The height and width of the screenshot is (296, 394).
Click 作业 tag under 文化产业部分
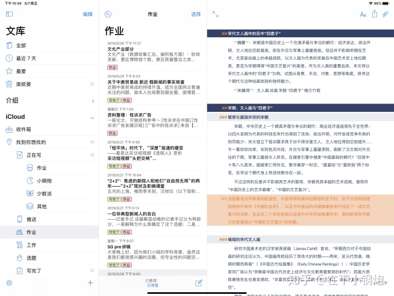[x=113, y=67]
